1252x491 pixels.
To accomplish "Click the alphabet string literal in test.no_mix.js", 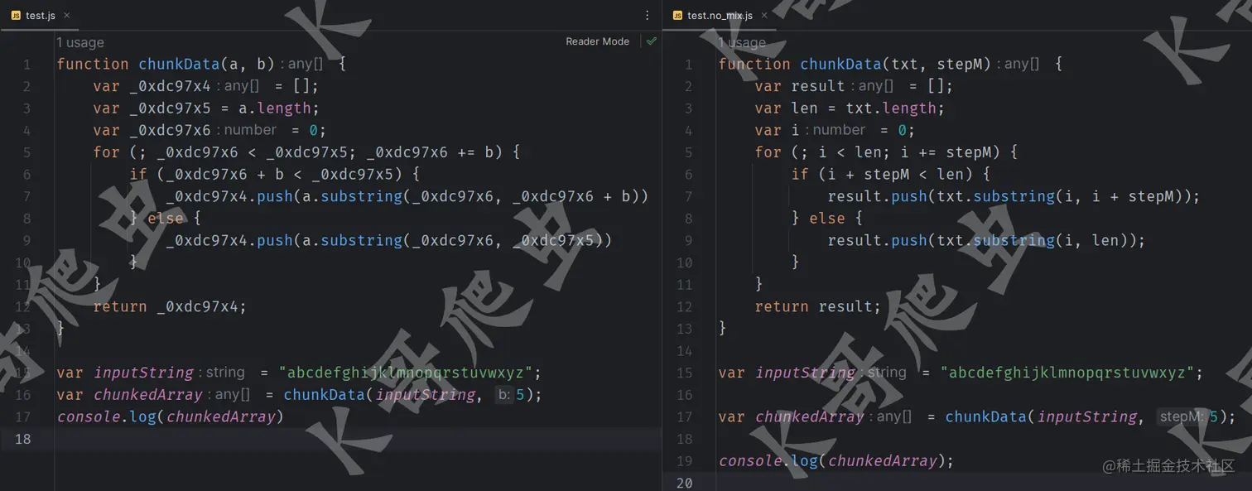I will point(1067,373).
